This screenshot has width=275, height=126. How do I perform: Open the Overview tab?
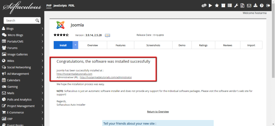pyautogui.click(x=93, y=45)
